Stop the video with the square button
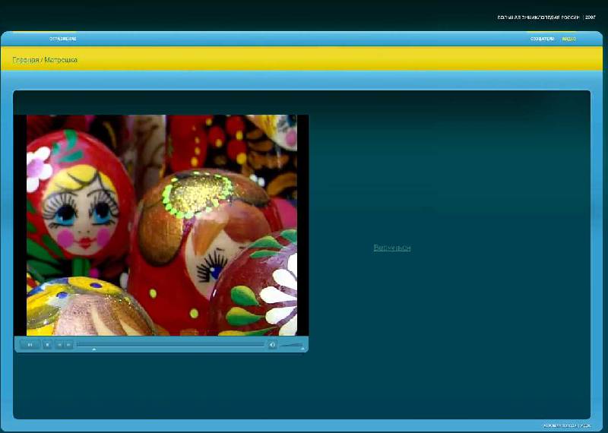608x433 pixels. [47, 345]
